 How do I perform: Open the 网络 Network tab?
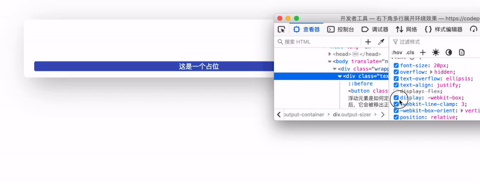point(406,29)
